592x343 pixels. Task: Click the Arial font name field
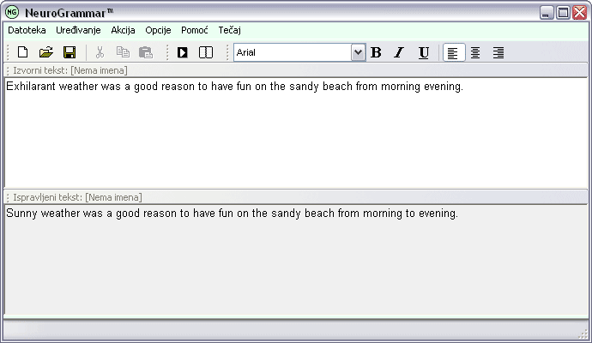point(293,52)
